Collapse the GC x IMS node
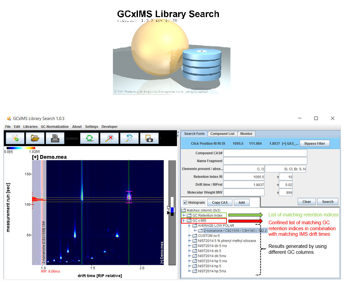The width and height of the screenshot is (345, 283). pos(183,221)
